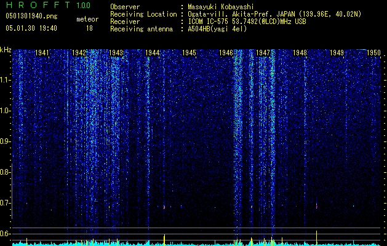Click the 1950 time marker
This screenshot has height=246, width=387.
click(373, 52)
